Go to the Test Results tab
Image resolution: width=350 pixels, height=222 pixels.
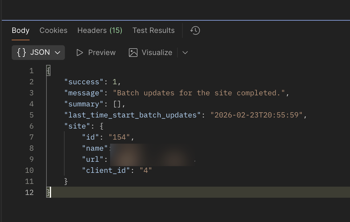pyautogui.click(x=153, y=30)
